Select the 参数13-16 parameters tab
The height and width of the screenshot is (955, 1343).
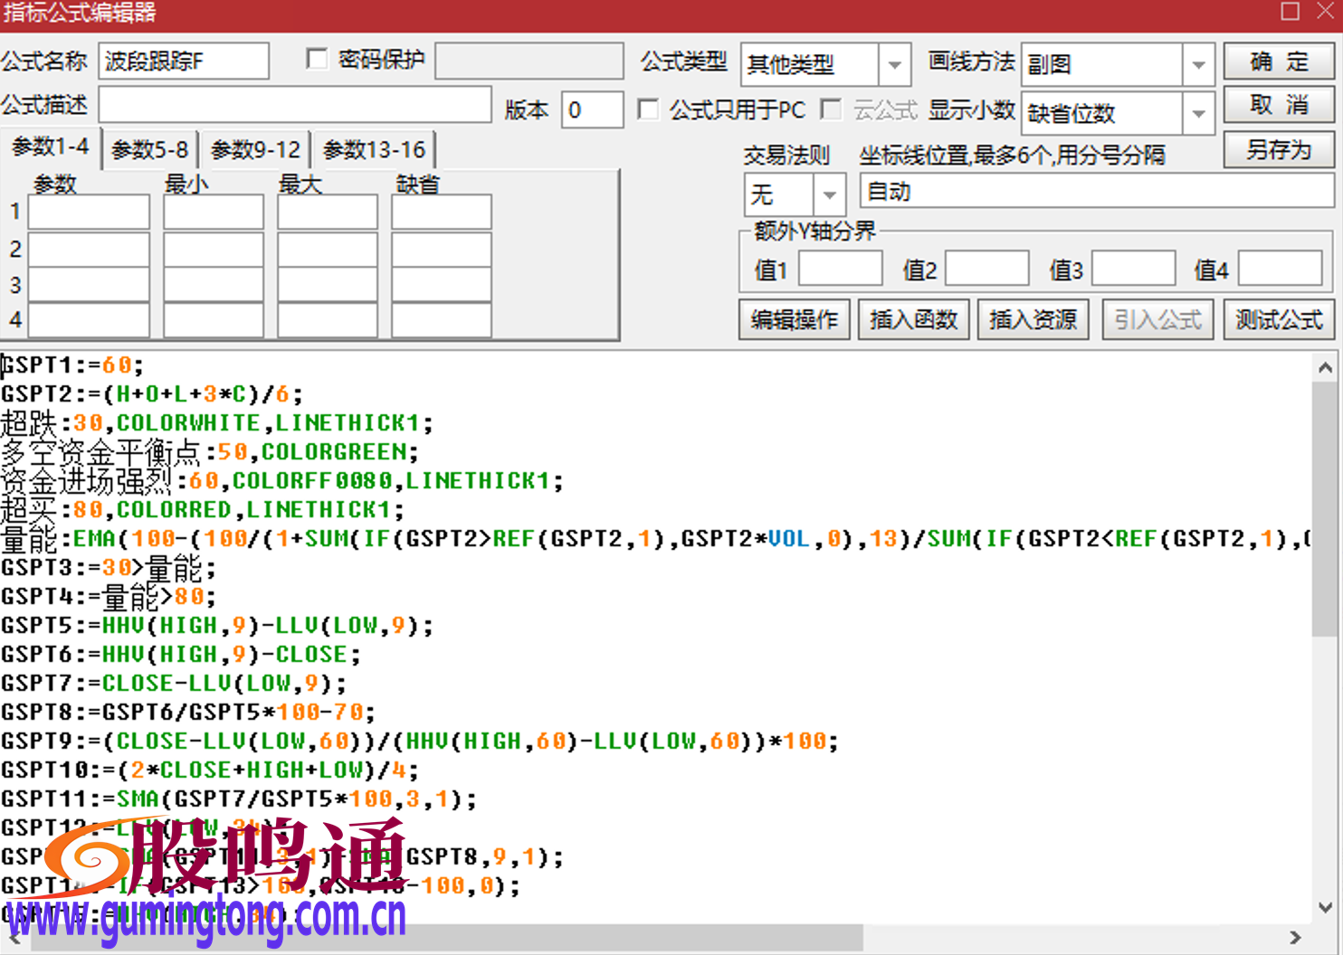[x=374, y=149]
